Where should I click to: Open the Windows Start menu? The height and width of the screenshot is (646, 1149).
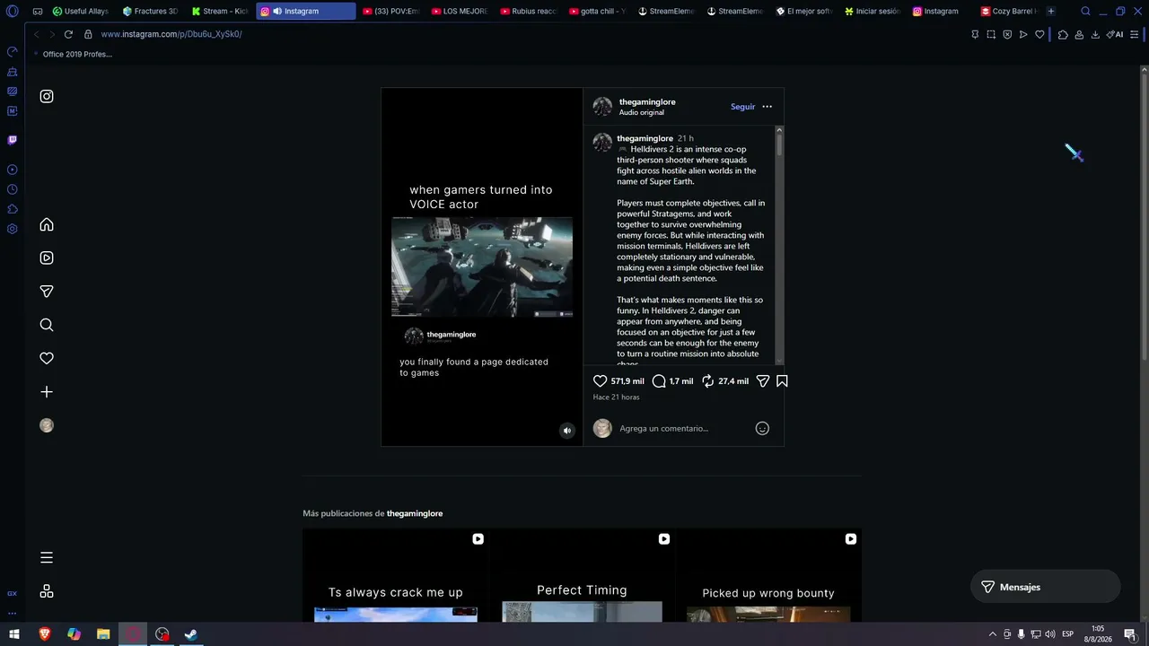[14, 634]
